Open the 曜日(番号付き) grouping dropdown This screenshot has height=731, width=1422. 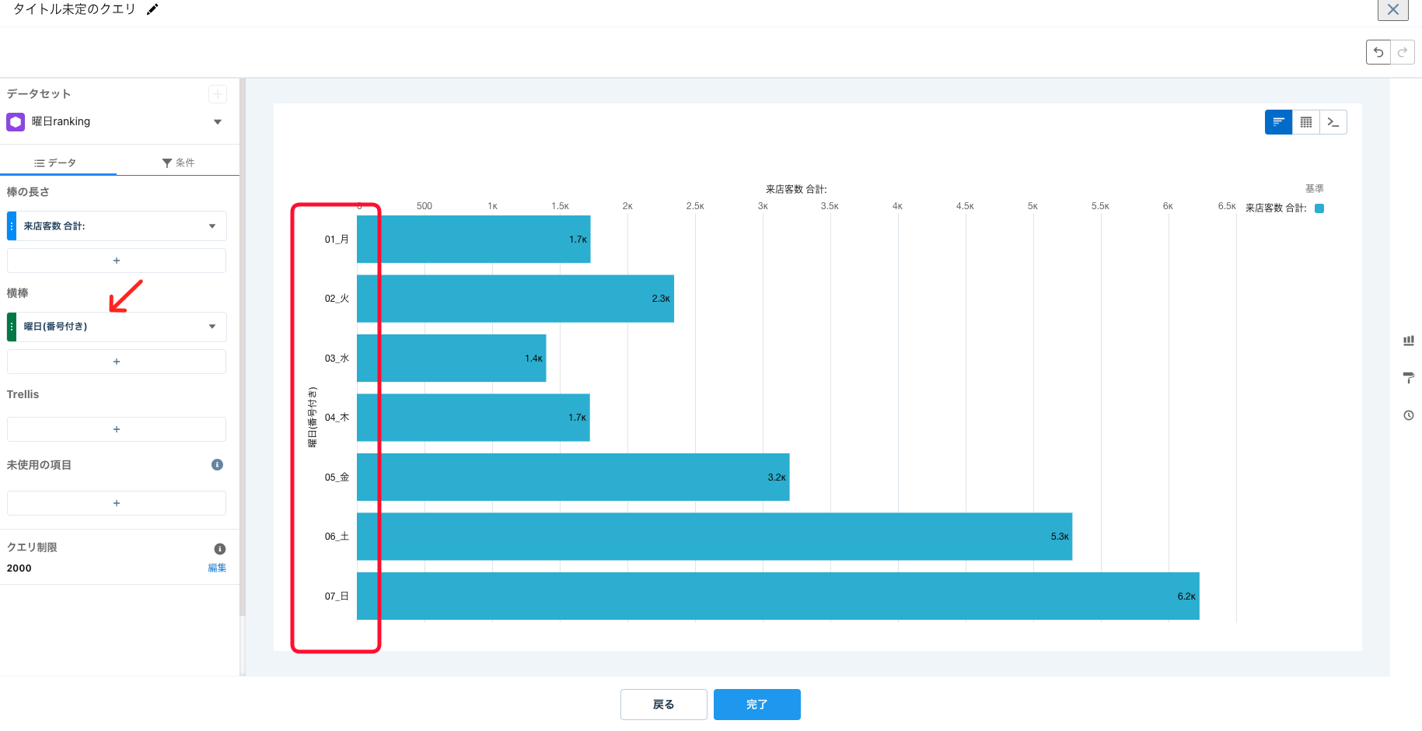tap(212, 327)
